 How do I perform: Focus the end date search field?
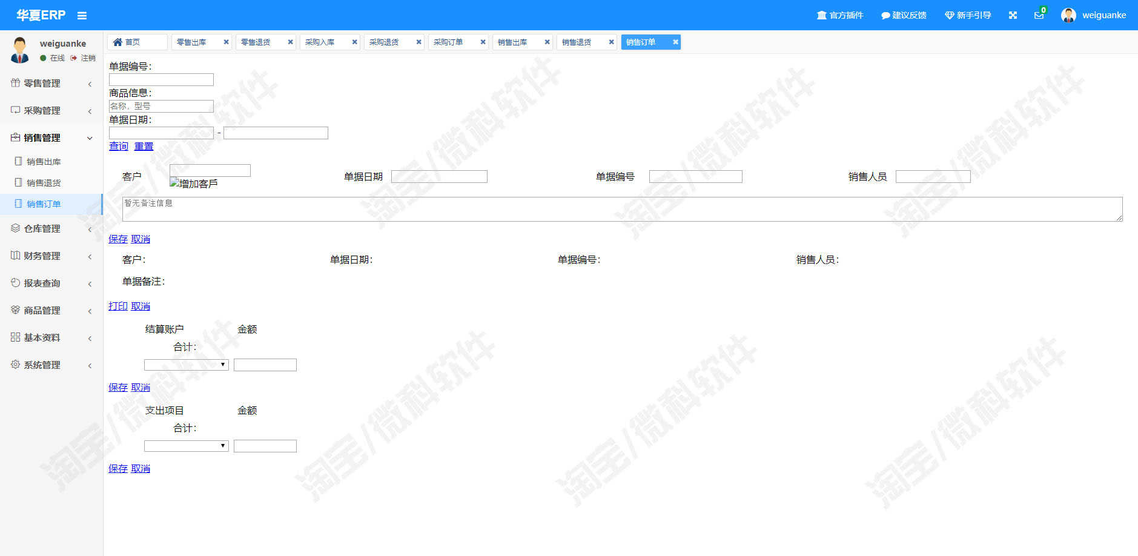(x=276, y=133)
